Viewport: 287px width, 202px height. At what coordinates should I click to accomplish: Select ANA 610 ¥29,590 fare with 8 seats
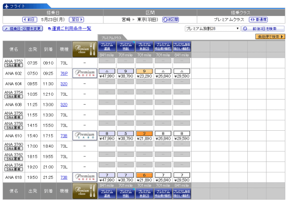pyautogui.click(x=182, y=133)
